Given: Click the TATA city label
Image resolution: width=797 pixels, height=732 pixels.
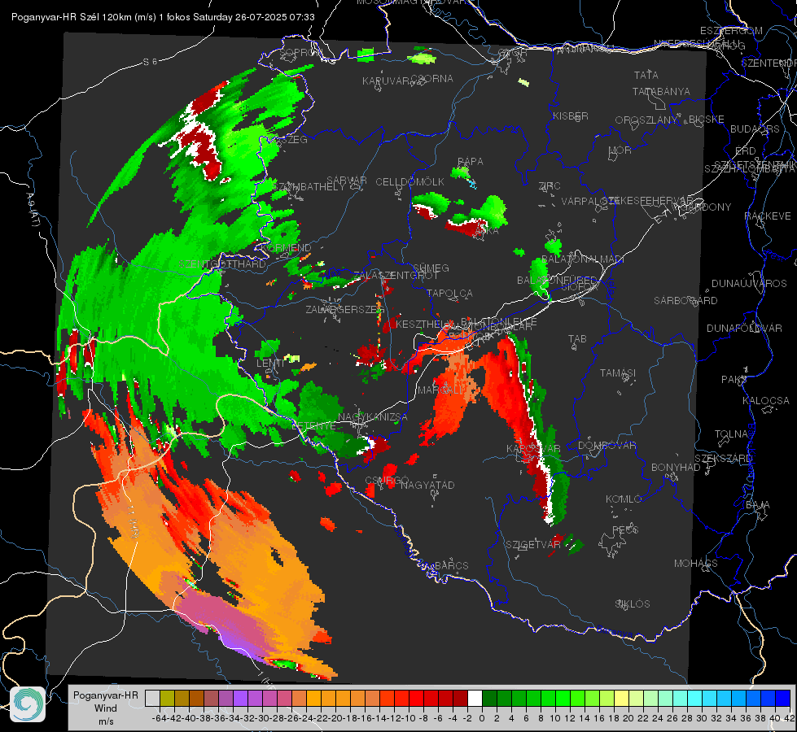Looking at the screenshot, I should tap(646, 75).
